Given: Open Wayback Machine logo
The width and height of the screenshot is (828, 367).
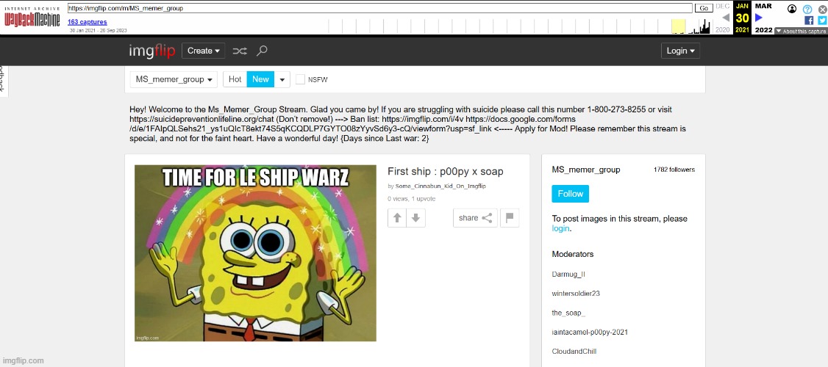Looking at the screenshot, I should click(32, 17).
